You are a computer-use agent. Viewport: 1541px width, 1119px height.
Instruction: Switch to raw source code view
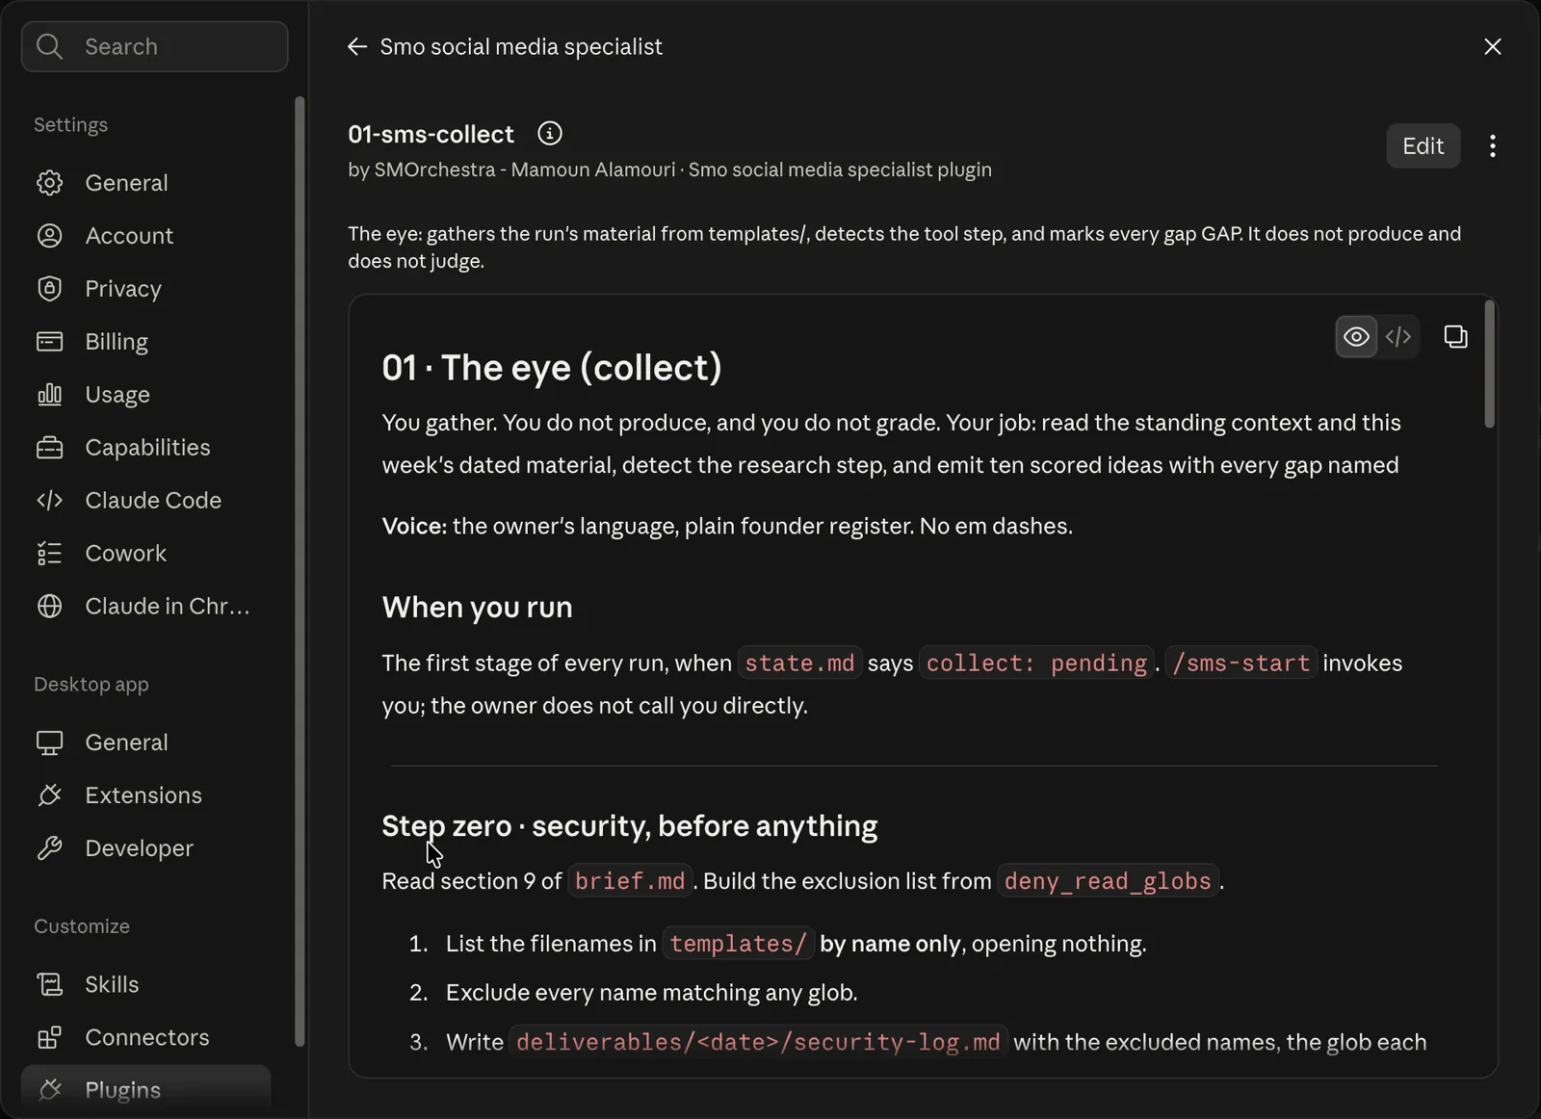(x=1398, y=337)
